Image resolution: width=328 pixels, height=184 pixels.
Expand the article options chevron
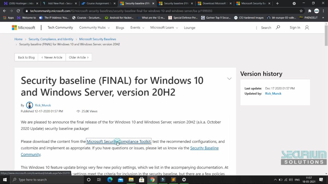click(229, 79)
